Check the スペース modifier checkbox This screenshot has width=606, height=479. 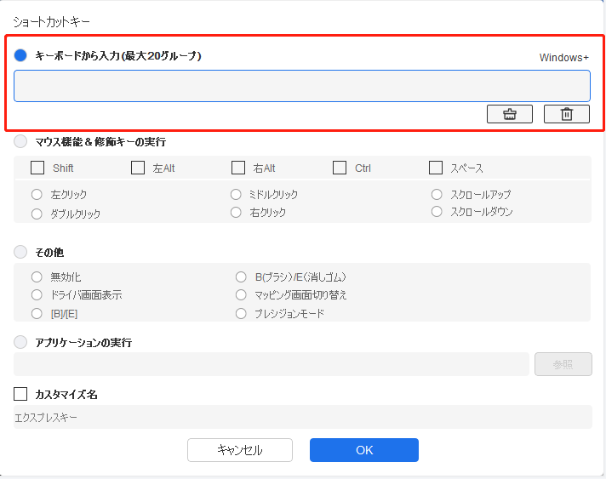click(x=436, y=168)
